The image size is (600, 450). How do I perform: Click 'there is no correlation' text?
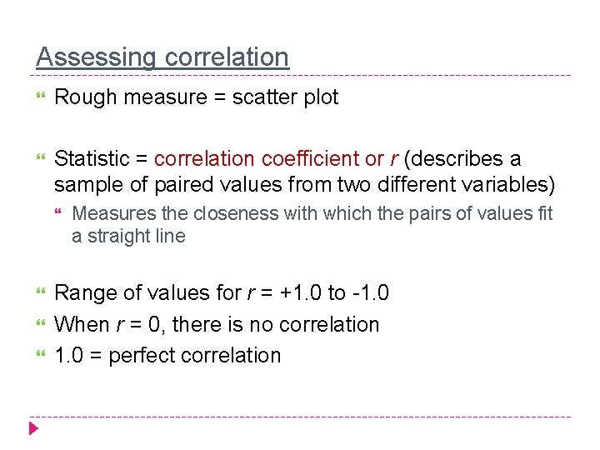[x=276, y=324]
